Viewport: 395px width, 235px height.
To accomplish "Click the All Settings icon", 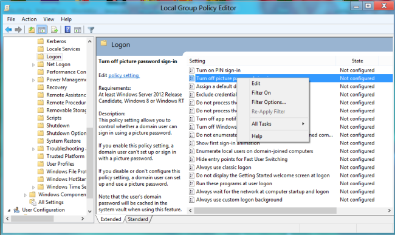I will [33, 202].
